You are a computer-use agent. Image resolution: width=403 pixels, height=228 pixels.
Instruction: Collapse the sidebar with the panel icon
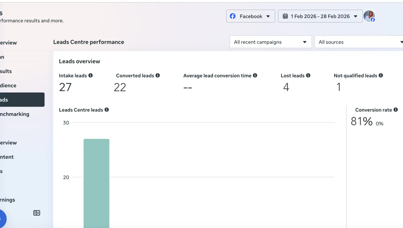click(37, 213)
